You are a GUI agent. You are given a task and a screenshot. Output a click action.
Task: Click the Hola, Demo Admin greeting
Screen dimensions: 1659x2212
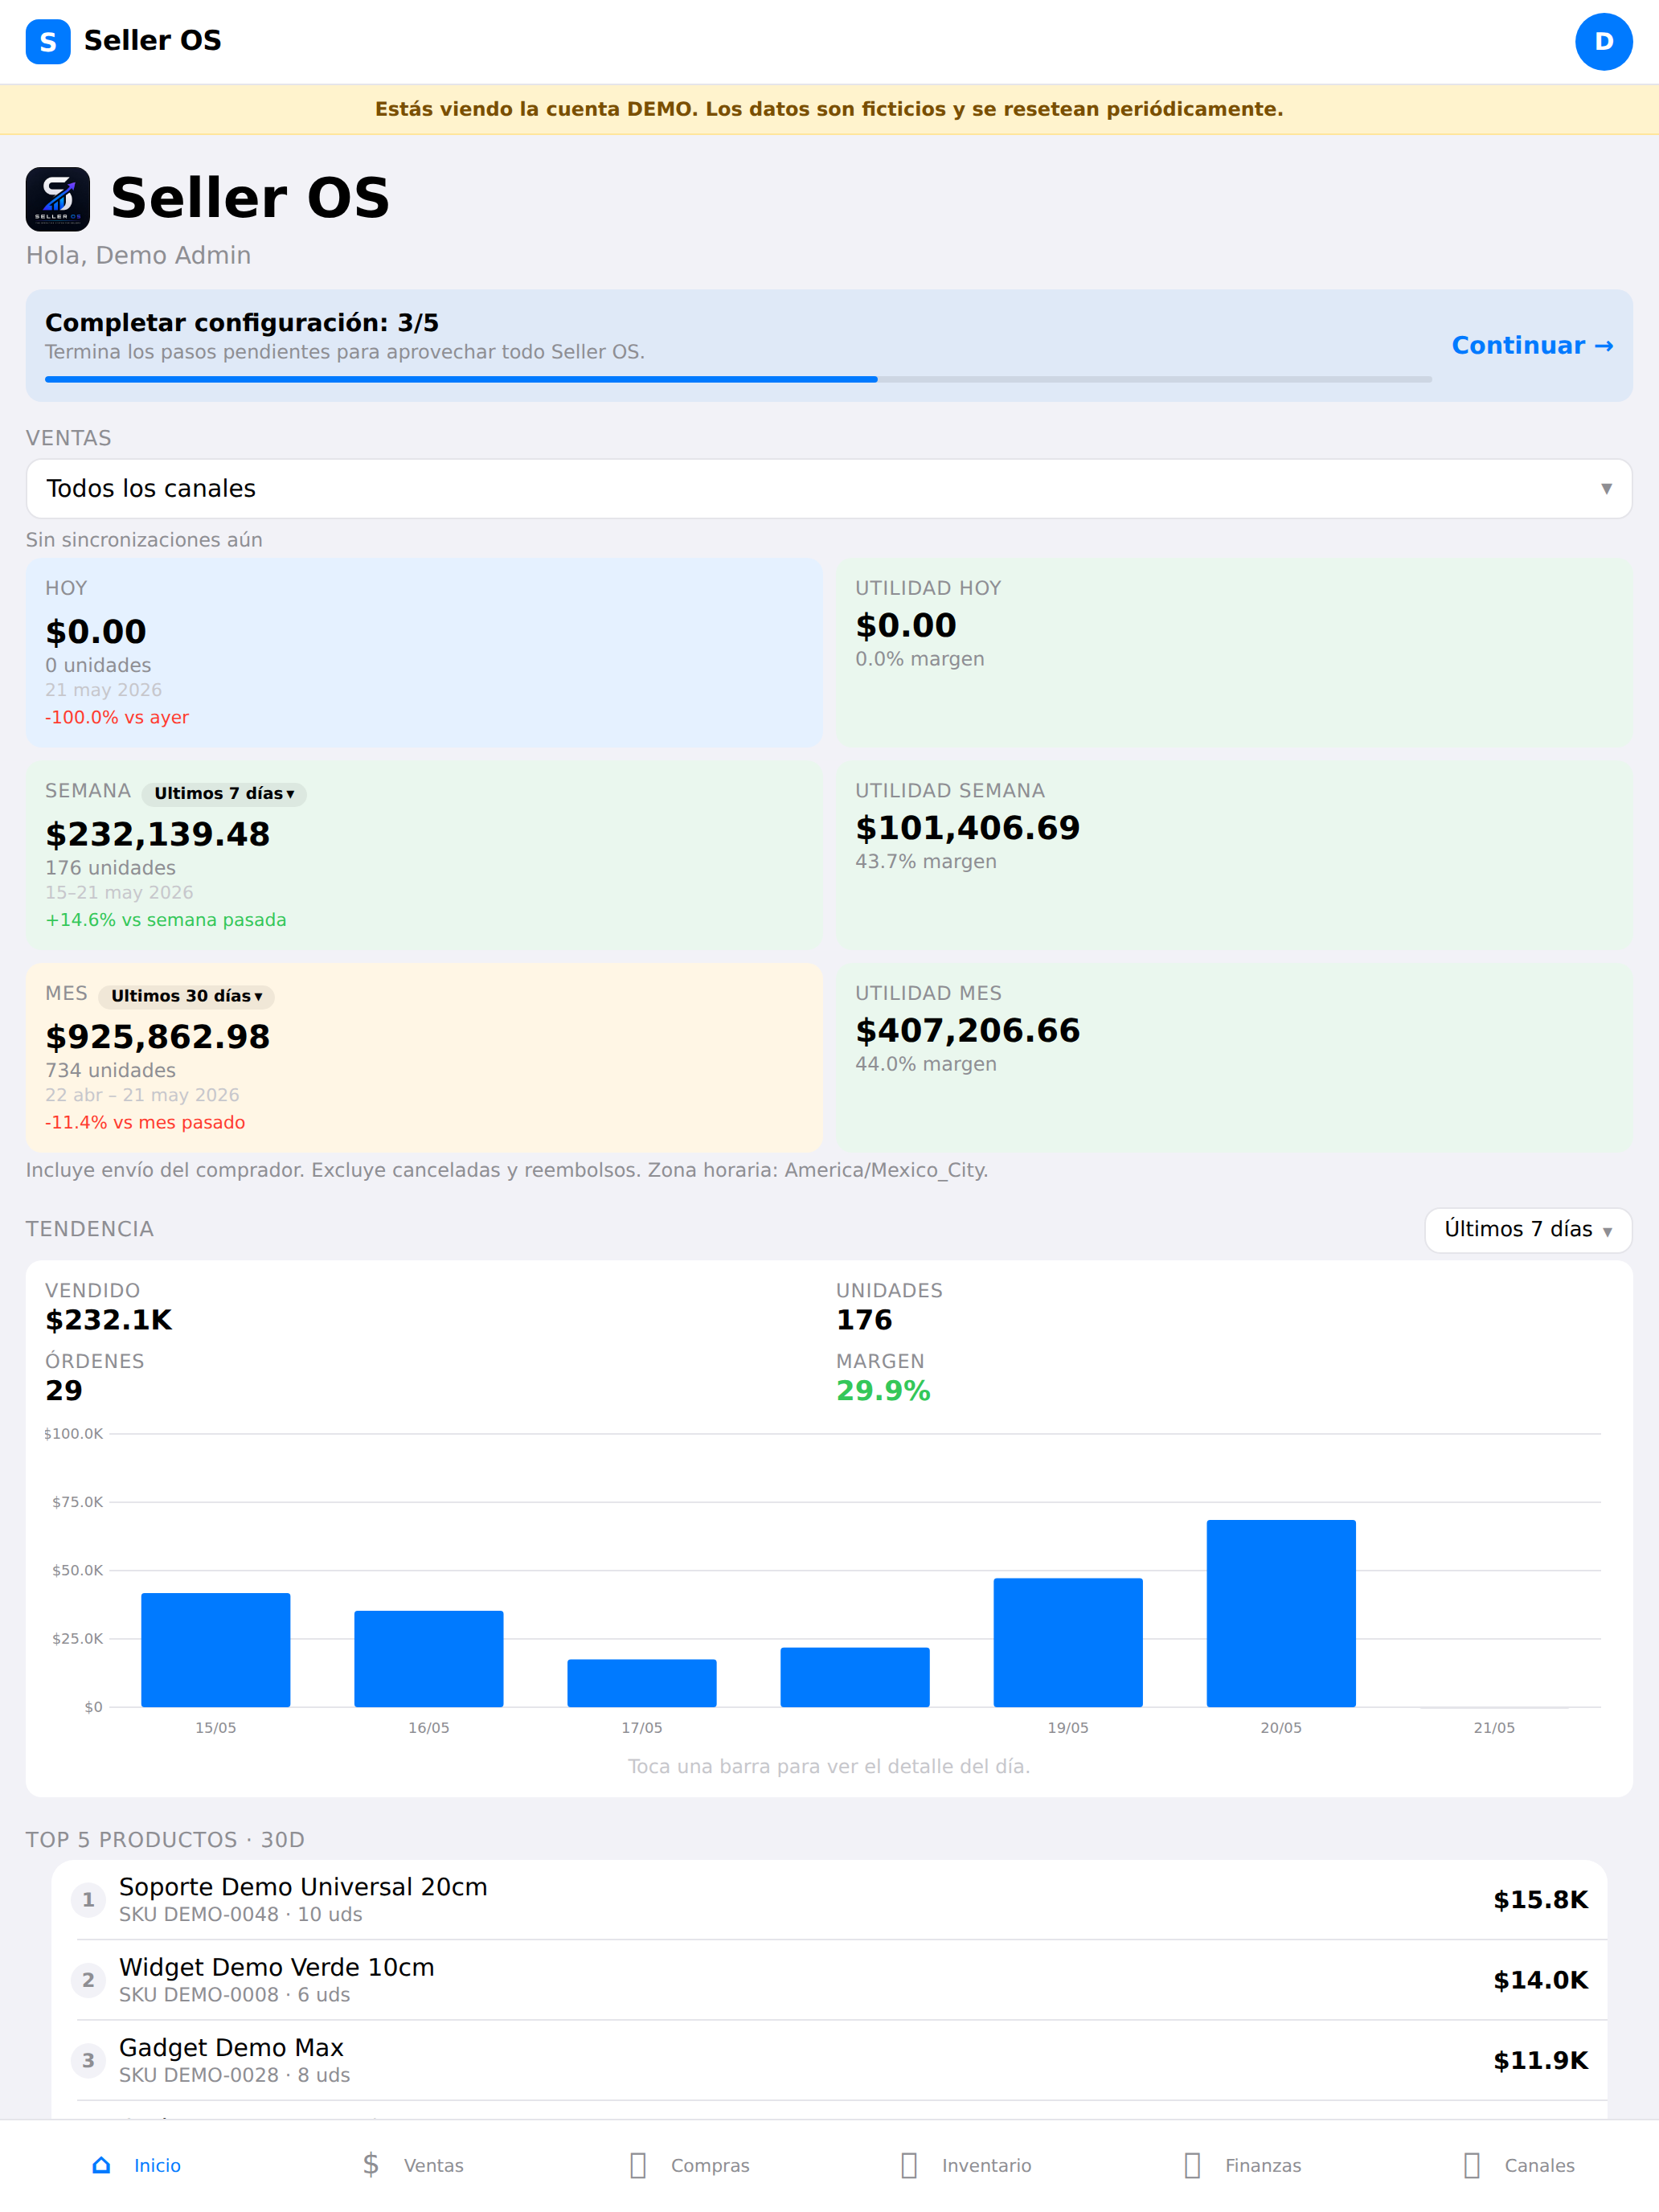coord(138,255)
